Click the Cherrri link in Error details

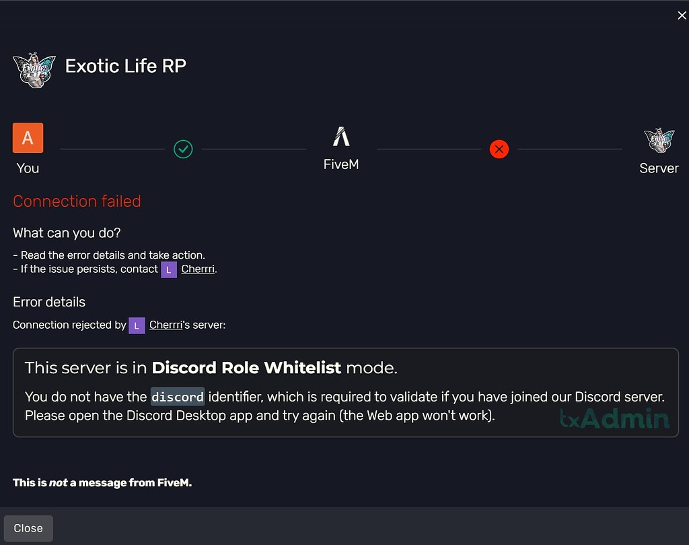point(166,325)
